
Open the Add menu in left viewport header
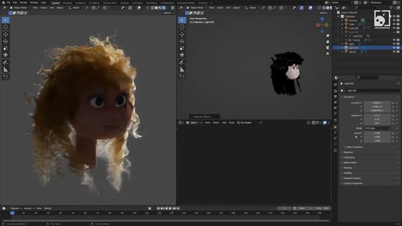(x=52, y=8)
